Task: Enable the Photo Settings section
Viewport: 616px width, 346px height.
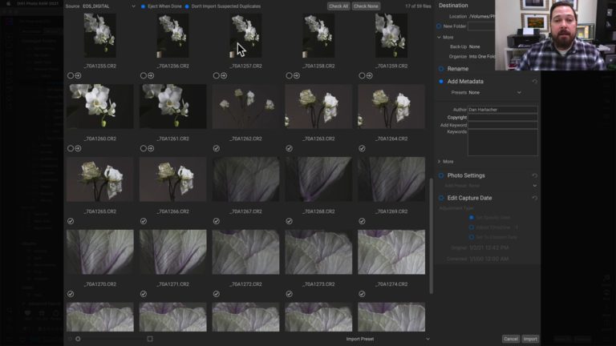Action: point(441,175)
